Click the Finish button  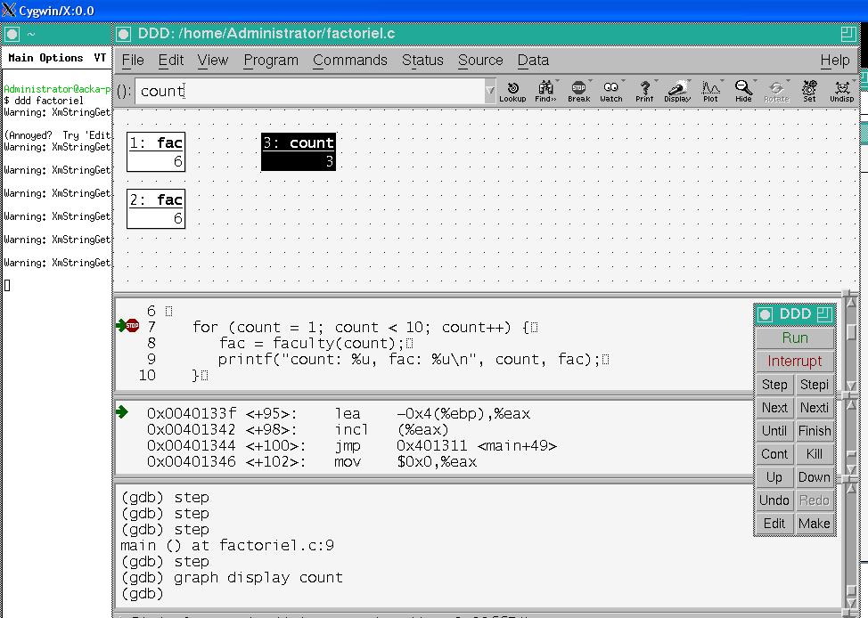pos(815,430)
